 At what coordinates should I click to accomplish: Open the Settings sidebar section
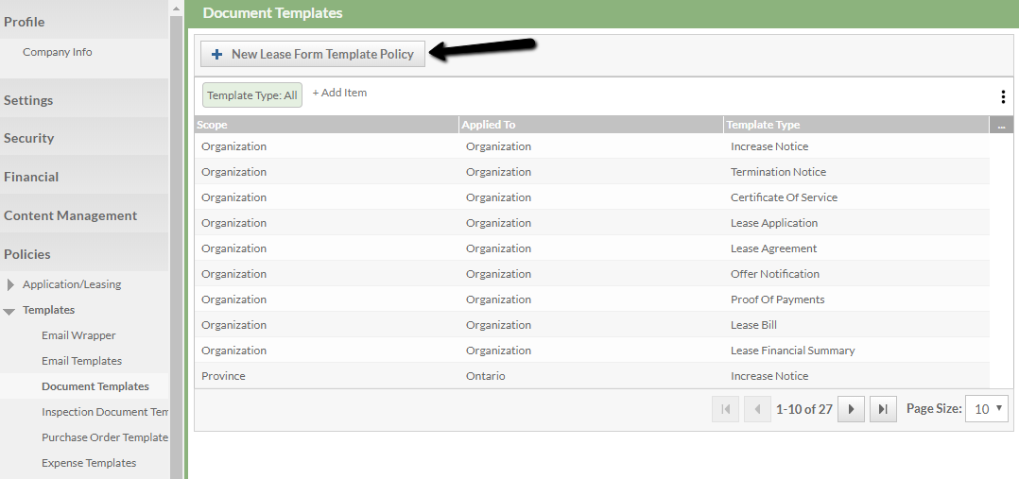(x=28, y=100)
